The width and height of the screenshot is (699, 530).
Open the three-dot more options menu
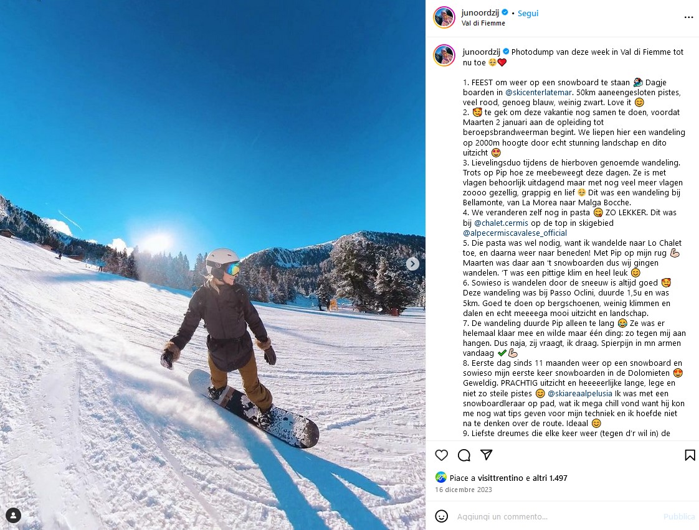click(689, 17)
